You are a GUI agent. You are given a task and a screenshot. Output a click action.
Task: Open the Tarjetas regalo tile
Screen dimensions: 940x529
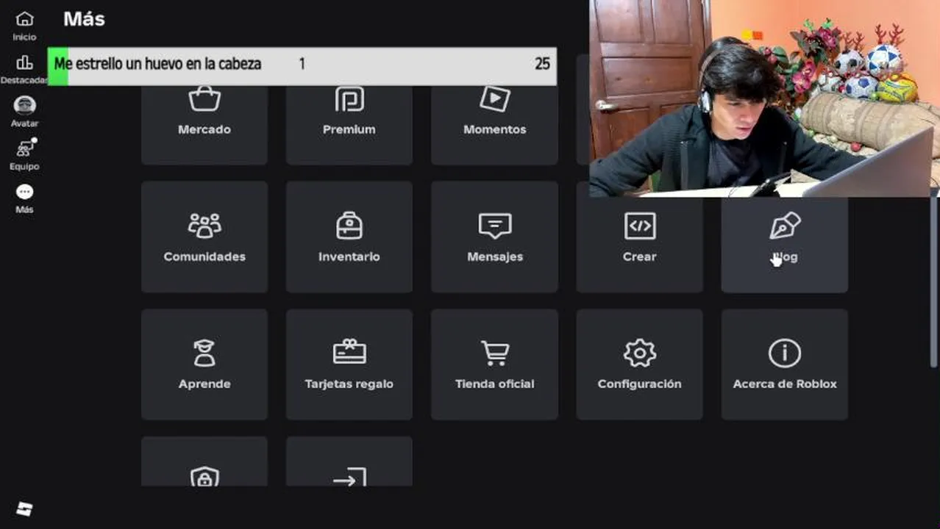(349, 364)
